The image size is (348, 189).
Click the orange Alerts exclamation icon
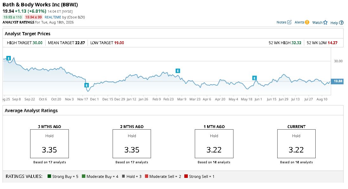(307, 22)
